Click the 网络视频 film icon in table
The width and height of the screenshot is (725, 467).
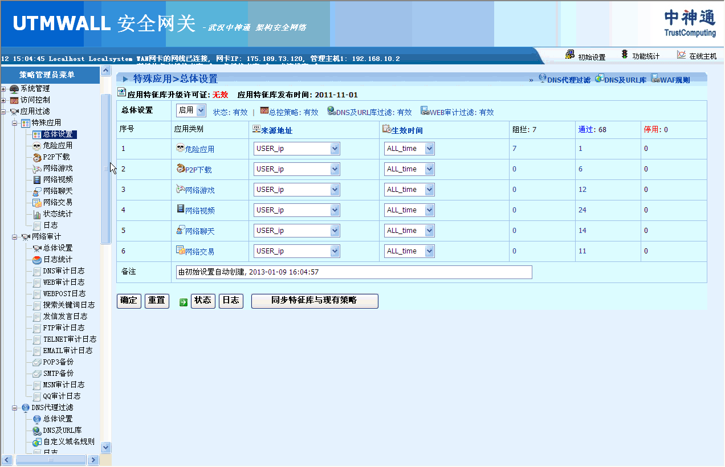tap(181, 210)
